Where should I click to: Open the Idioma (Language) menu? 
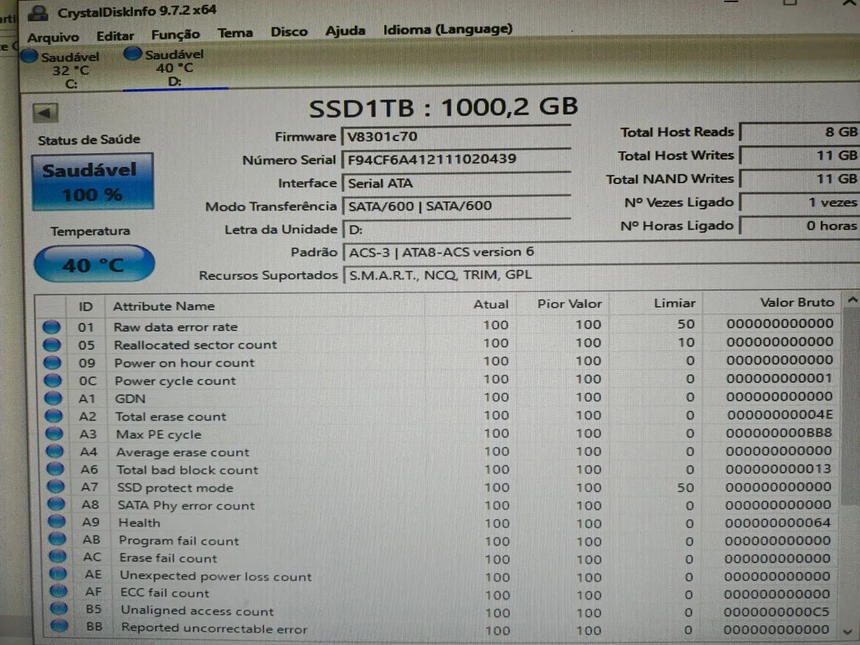click(447, 29)
